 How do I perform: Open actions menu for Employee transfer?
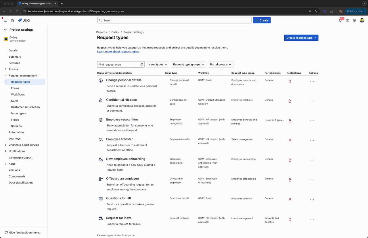(312, 141)
